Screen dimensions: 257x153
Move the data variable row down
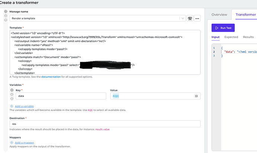11,99
